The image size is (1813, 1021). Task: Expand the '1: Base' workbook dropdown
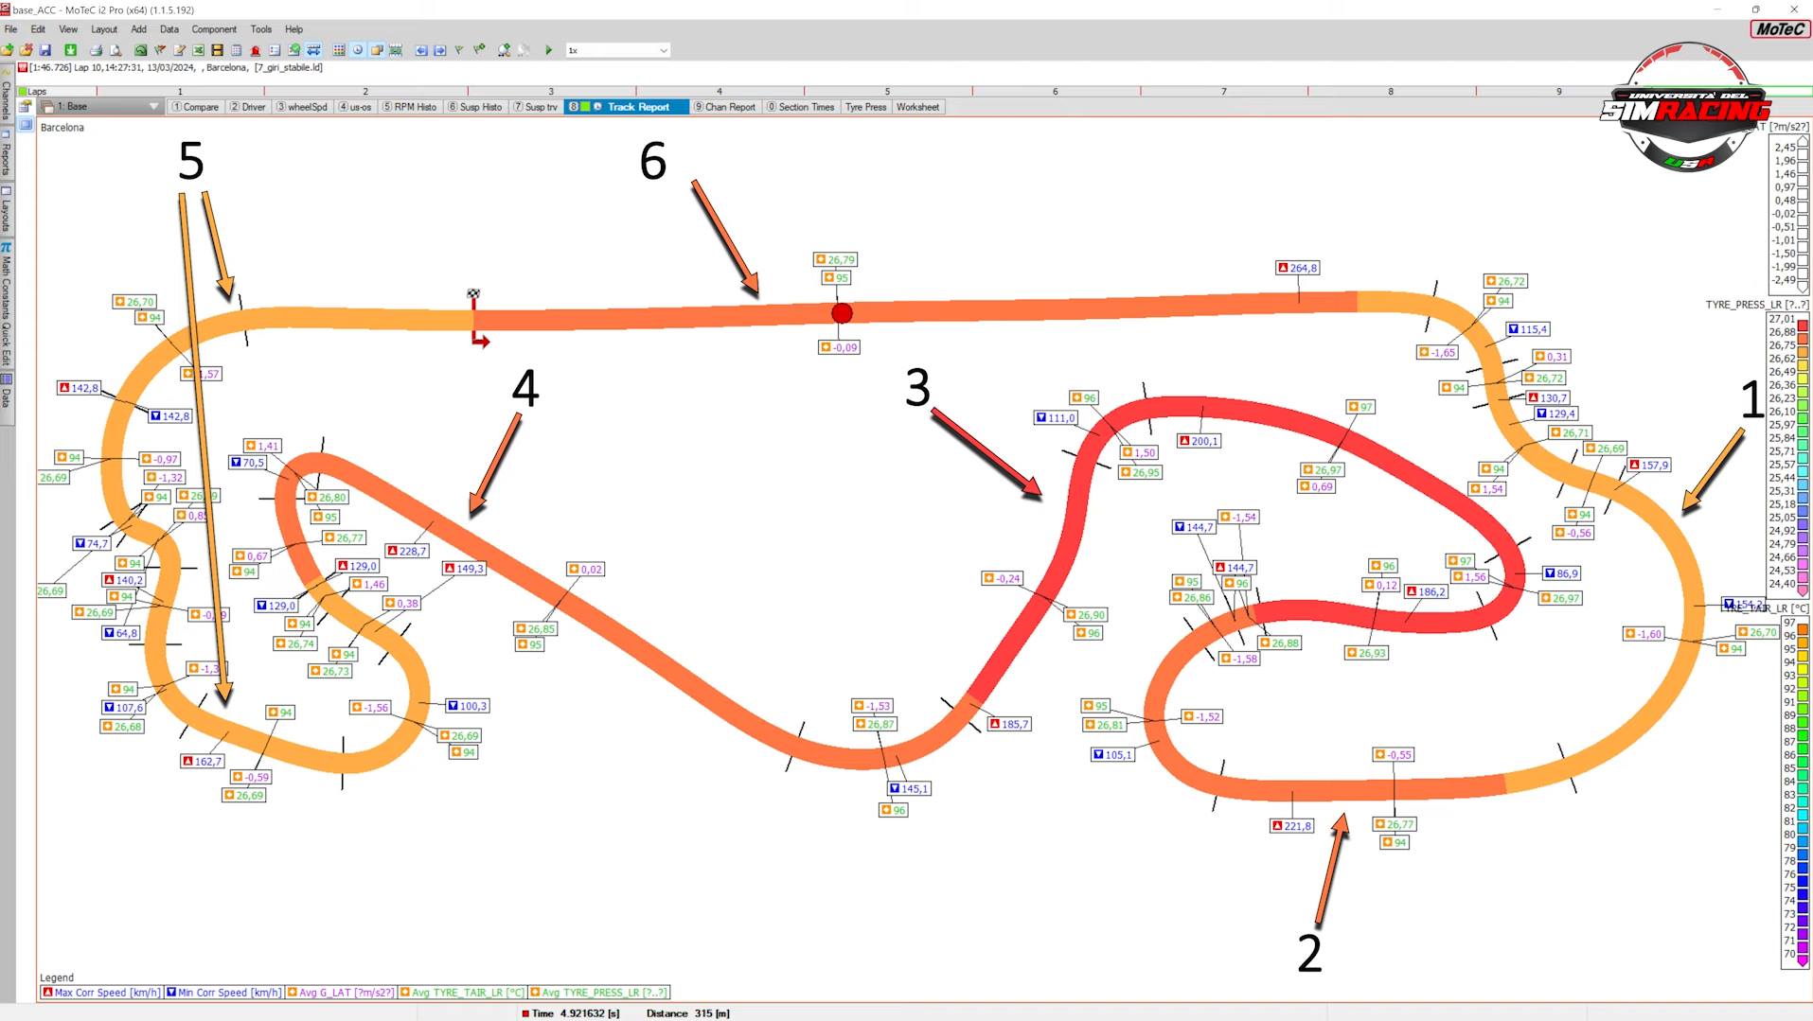coord(153,107)
